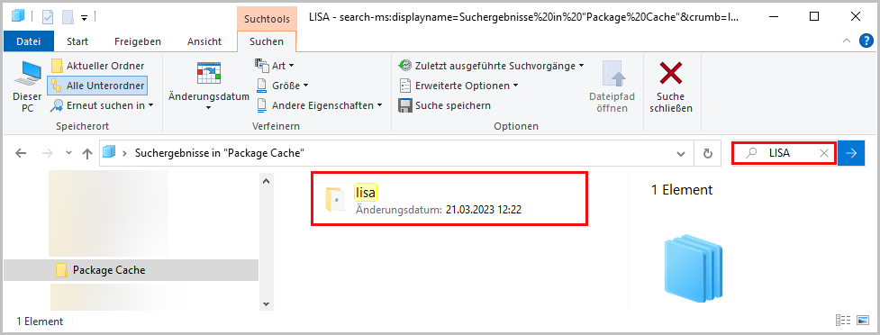Click the Suchtools contextual tab header

pyautogui.click(x=267, y=19)
